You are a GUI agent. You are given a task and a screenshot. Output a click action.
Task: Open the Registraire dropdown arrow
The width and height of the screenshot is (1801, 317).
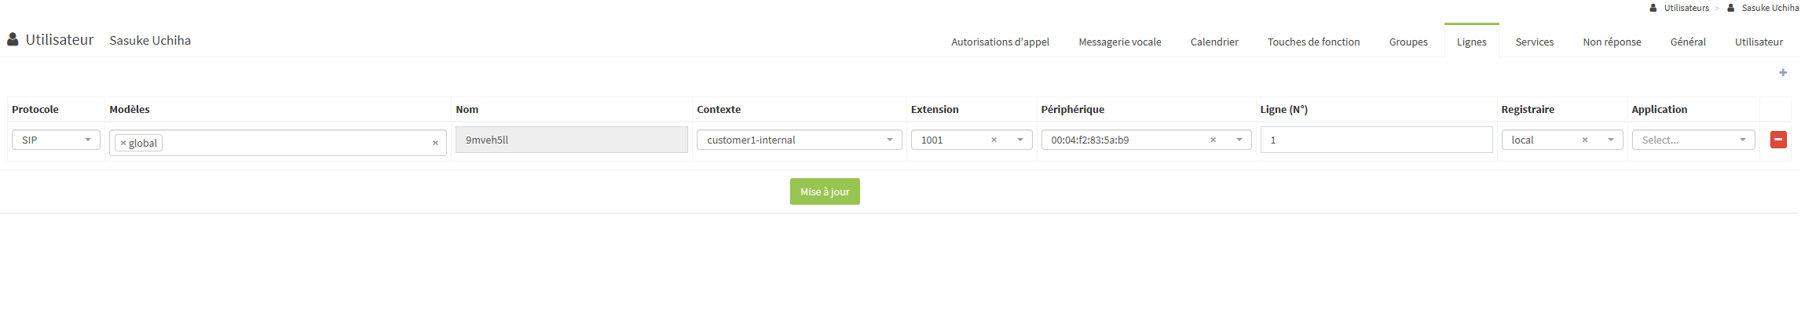1610,140
